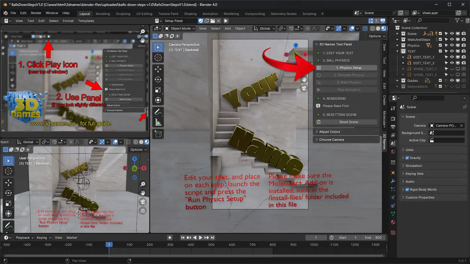Screen dimensions: 470x264
Task: Toggle camera view icon in main viewport
Action: [x=304, y=88]
